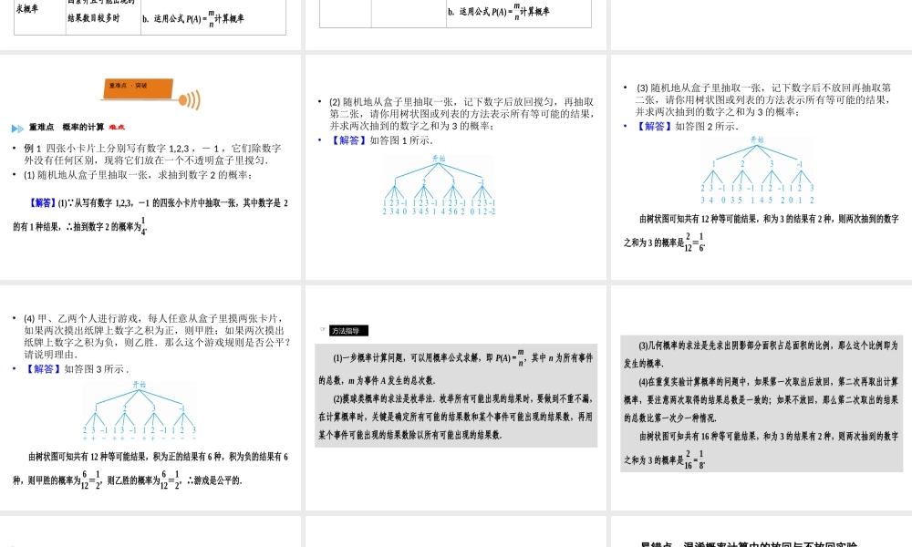Click the blue double-arrow icon before 重难点
Screen dimensions: 912x547
(18, 128)
